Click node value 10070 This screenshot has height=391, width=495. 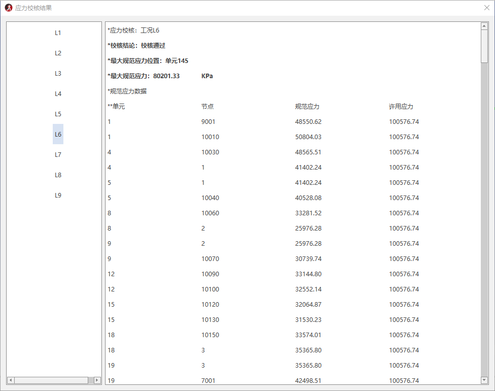click(210, 258)
